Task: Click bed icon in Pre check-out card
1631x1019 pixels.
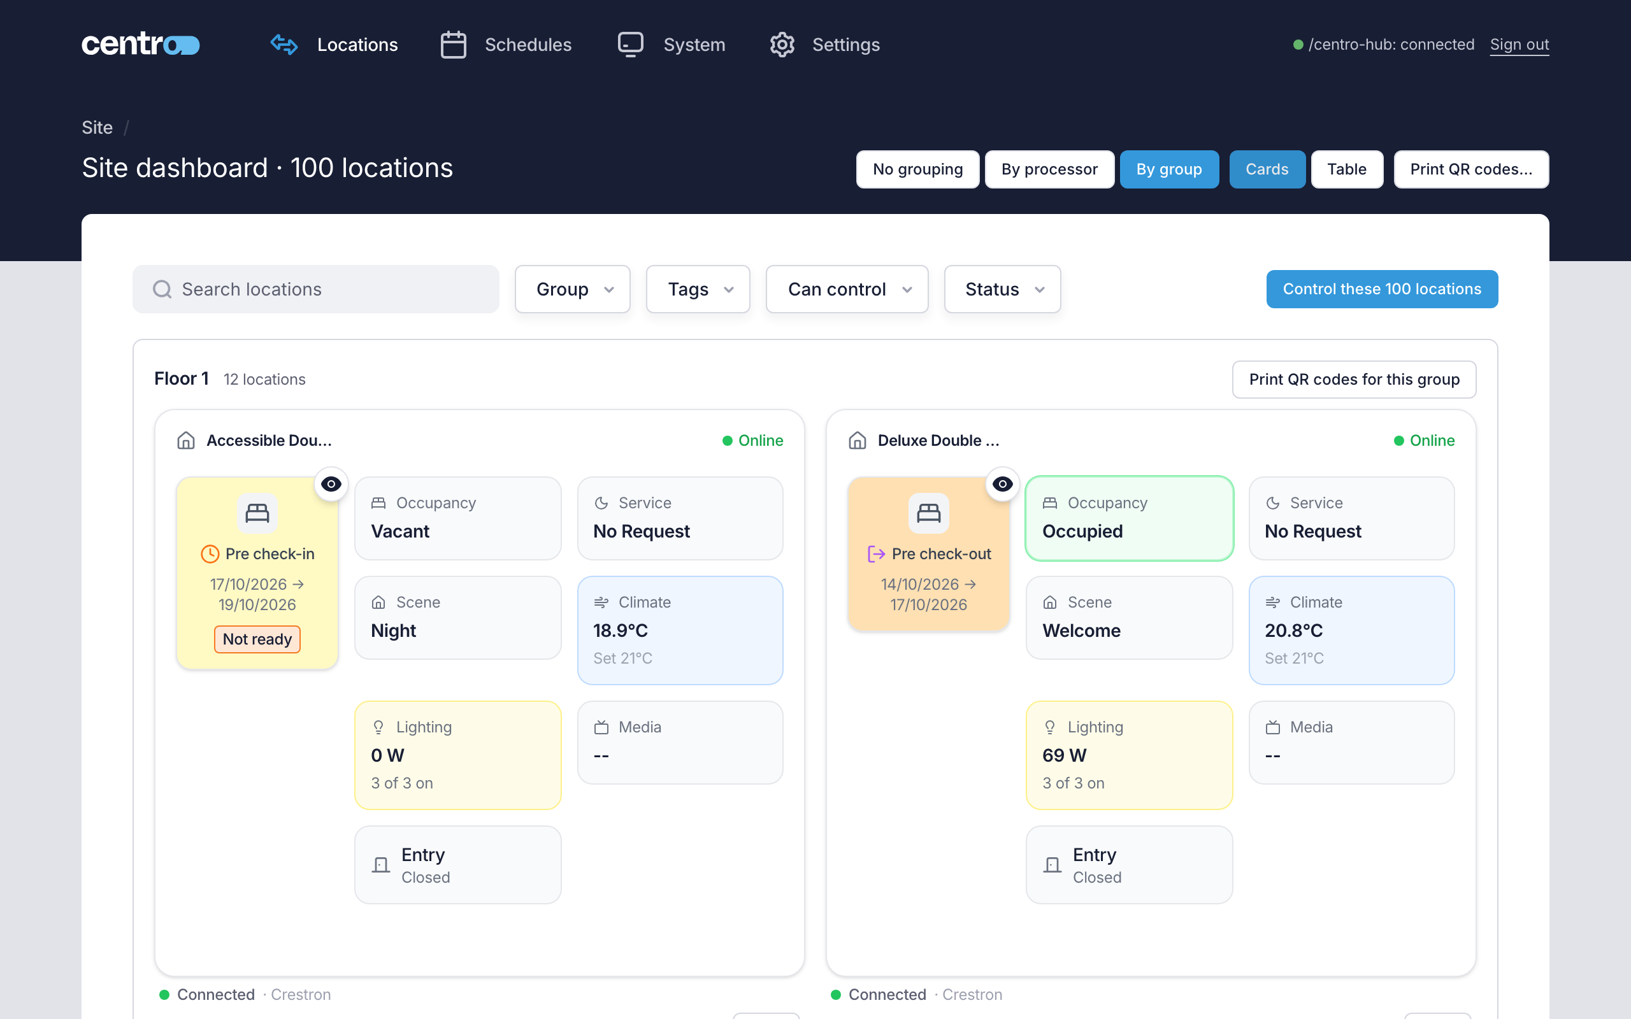Action: (929, 513)
